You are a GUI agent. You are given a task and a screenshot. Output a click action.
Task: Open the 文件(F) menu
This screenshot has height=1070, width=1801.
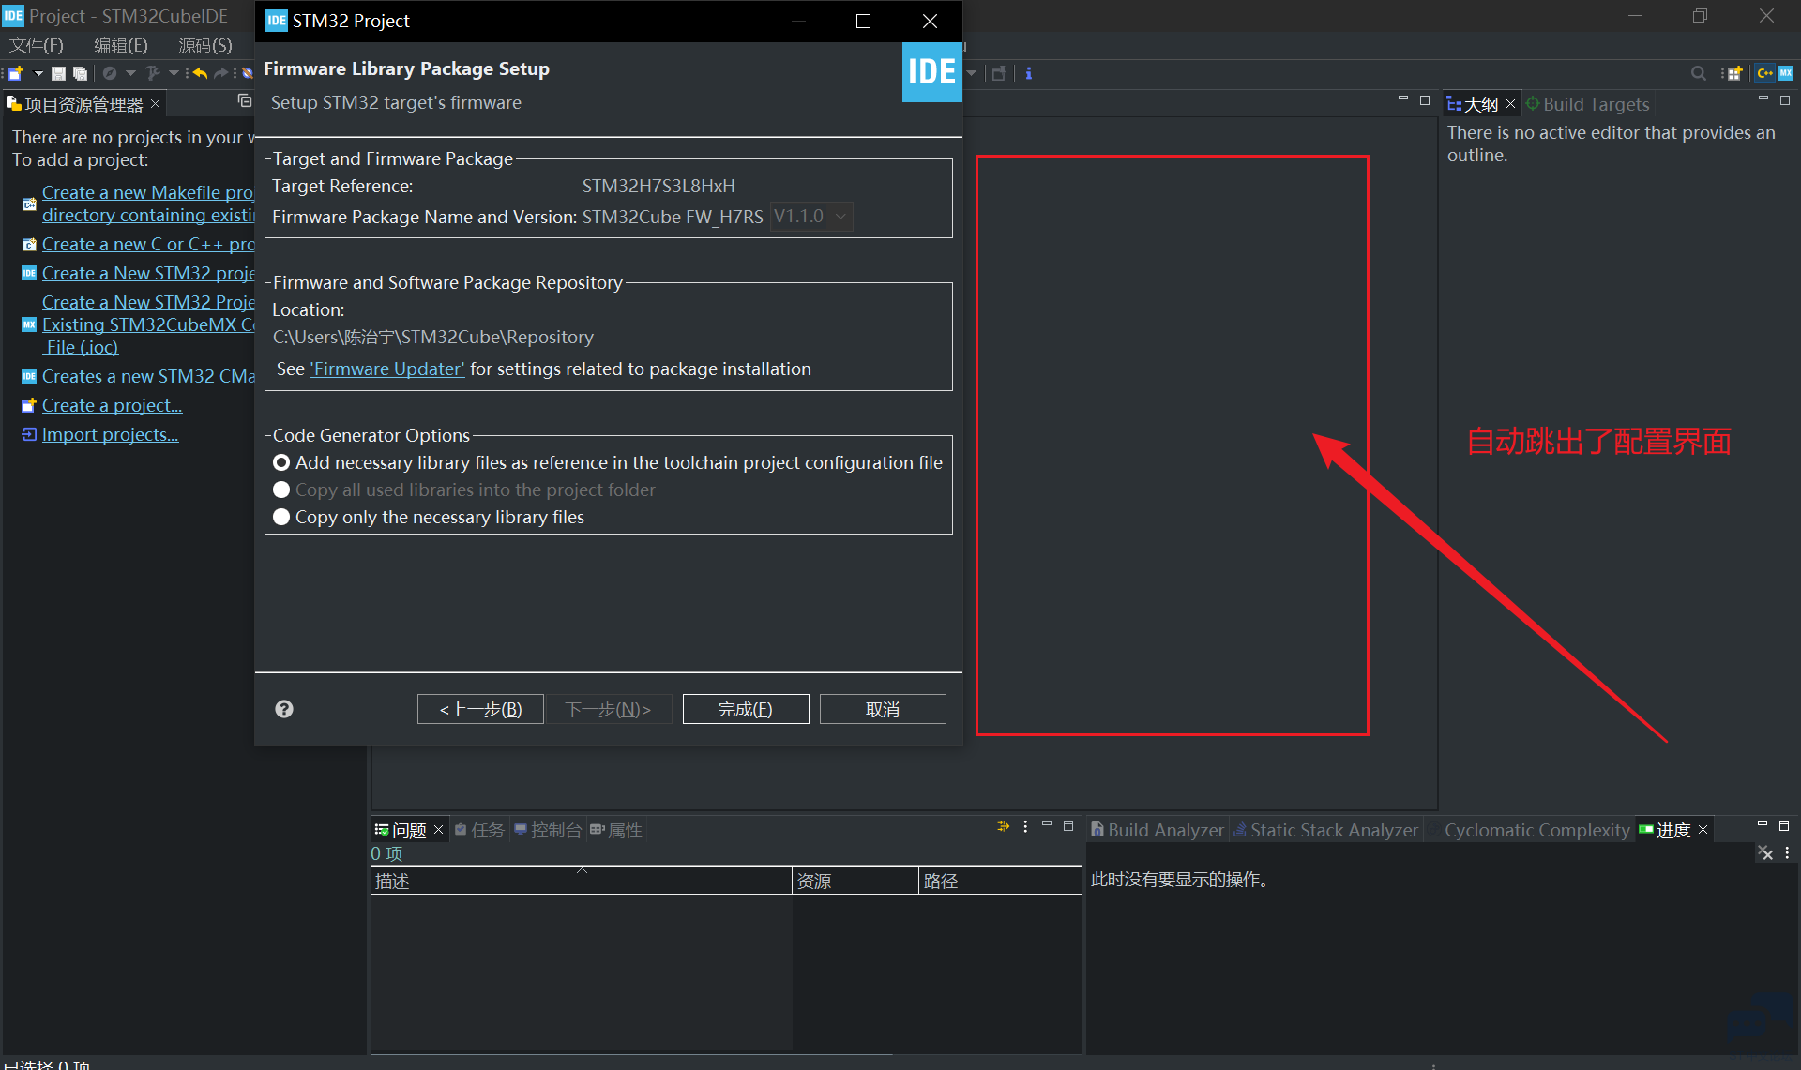coord(37,45)
